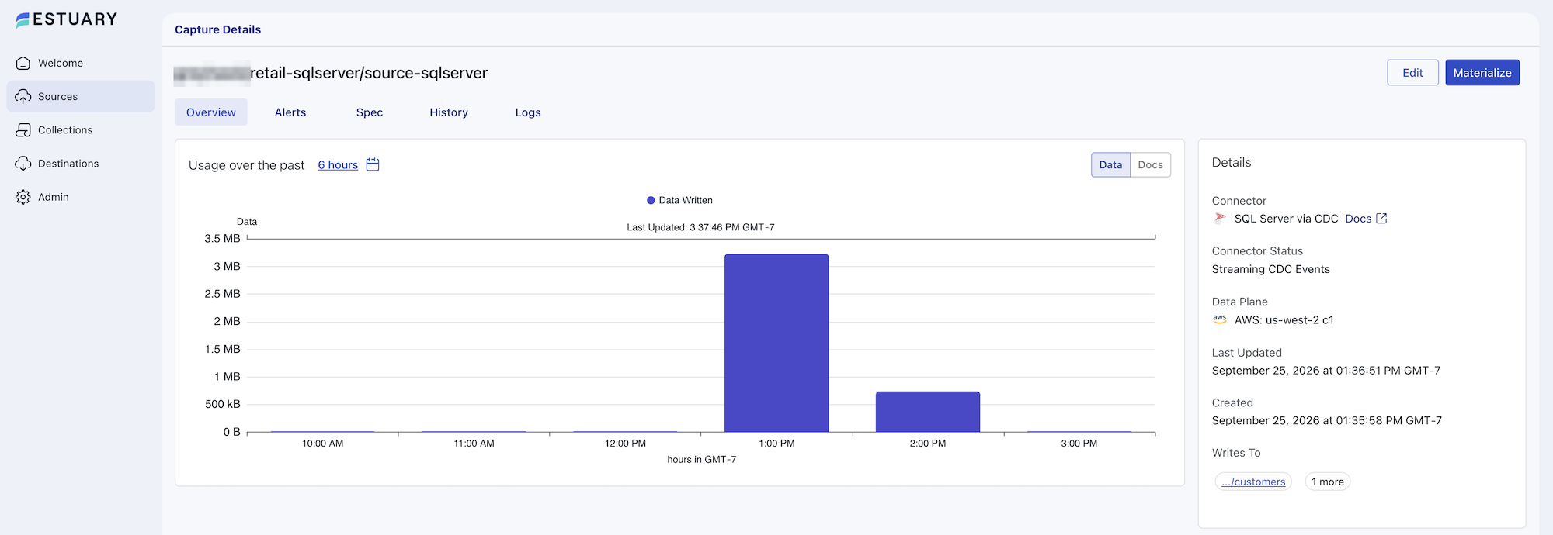The width and height of the screenshot is (1553, 535).
Task: Click the AWS: us-west-2 c1 text
Action: (x=1284, y=319)
